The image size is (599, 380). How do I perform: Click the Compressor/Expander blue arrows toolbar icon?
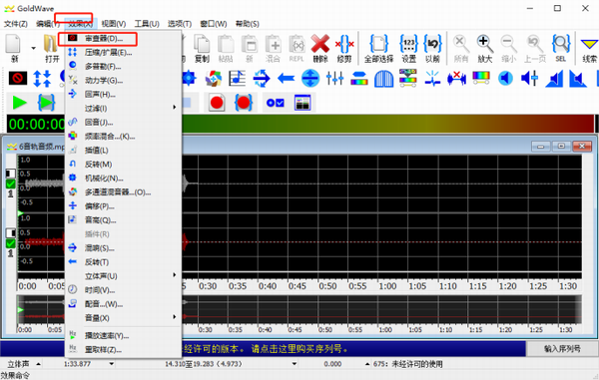click(42, 78)
